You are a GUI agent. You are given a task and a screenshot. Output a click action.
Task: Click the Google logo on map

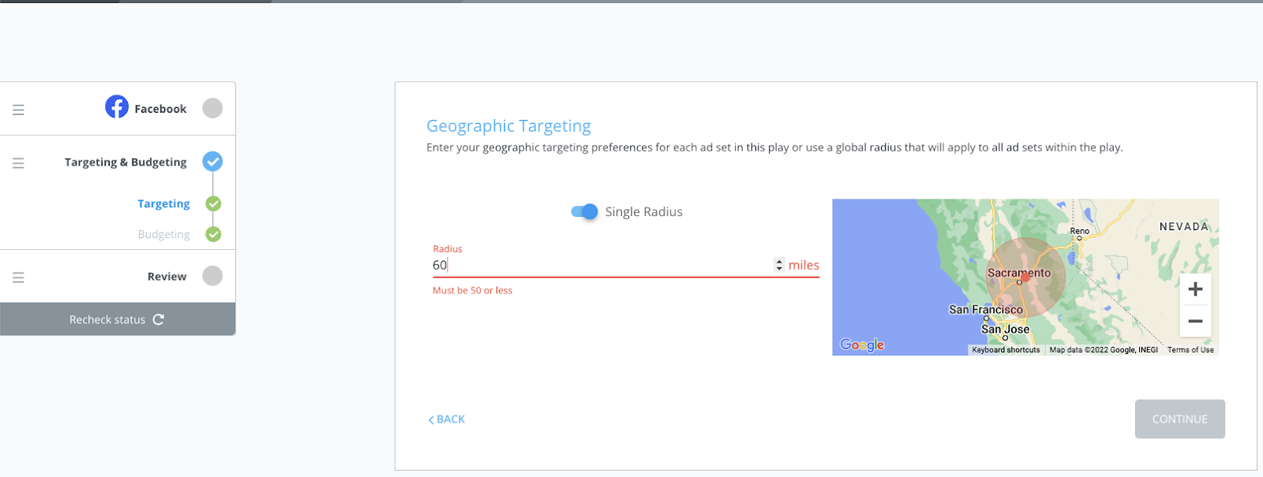(x=862, y=345)
